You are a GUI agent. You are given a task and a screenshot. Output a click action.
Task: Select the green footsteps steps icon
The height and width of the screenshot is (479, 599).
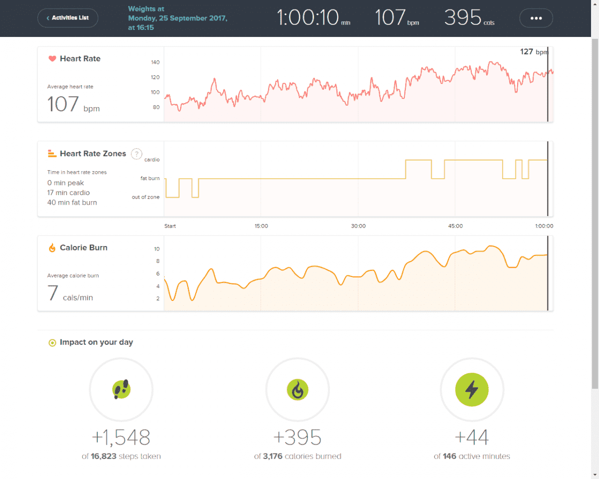[121, 389]
